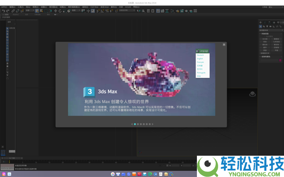Image resolution: width=284 pixels, height=177 pixels.
Task: Activate Select and Place tool
Action: (69, 11)
